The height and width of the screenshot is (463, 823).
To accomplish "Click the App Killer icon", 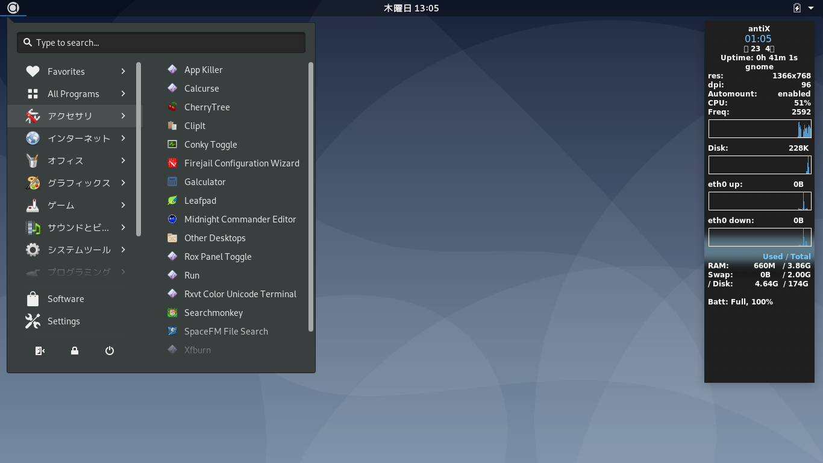I will click(x=172, y=69).
